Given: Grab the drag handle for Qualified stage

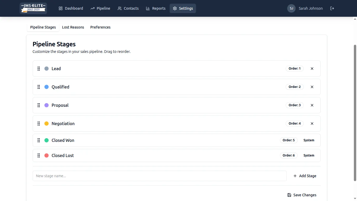Looking at the screenshot, I should (x=39, y=87).
